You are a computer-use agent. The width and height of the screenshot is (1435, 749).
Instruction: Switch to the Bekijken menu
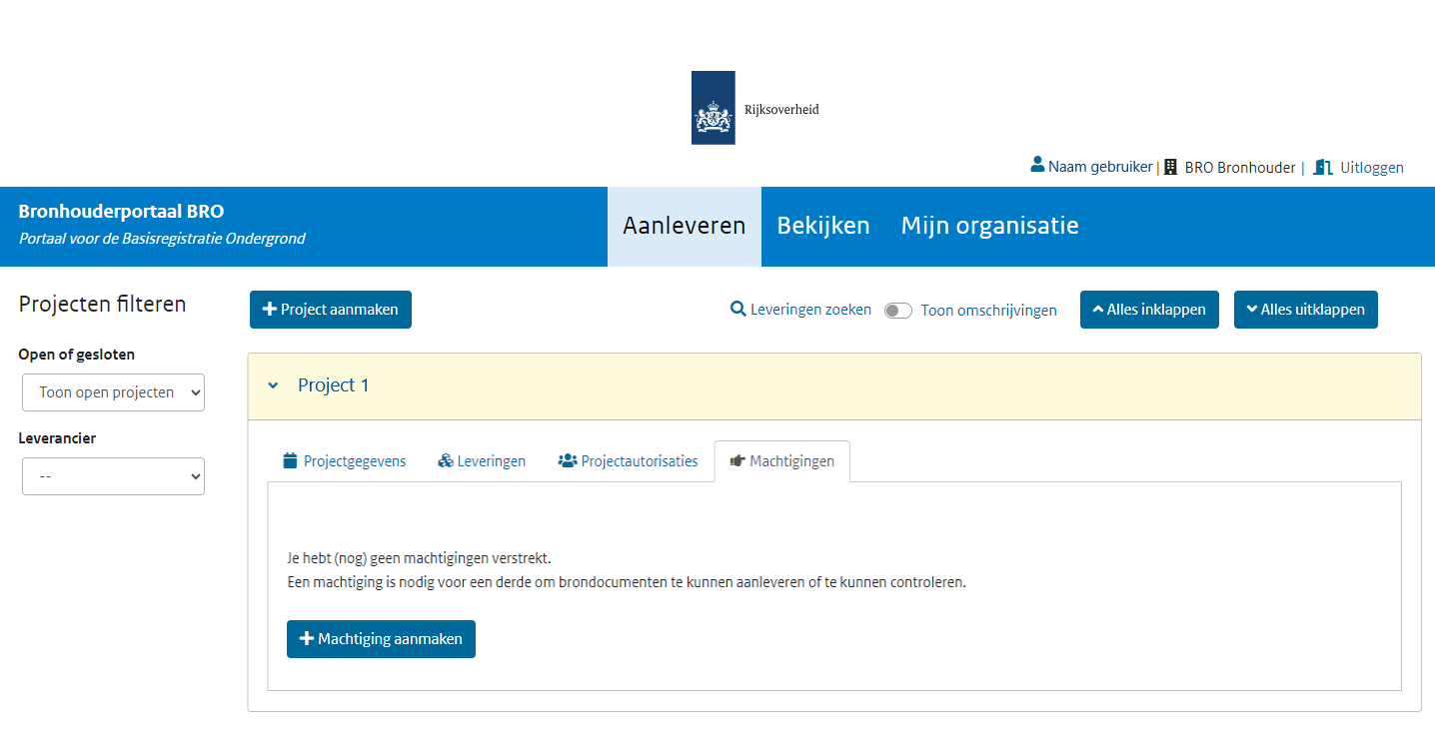pos(822,226)
